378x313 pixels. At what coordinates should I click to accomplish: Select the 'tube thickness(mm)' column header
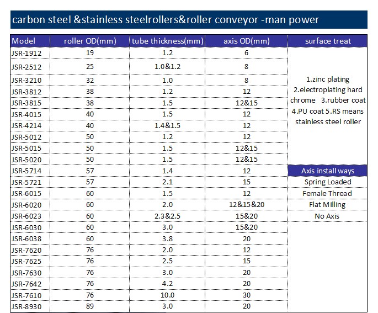[168, 41]
